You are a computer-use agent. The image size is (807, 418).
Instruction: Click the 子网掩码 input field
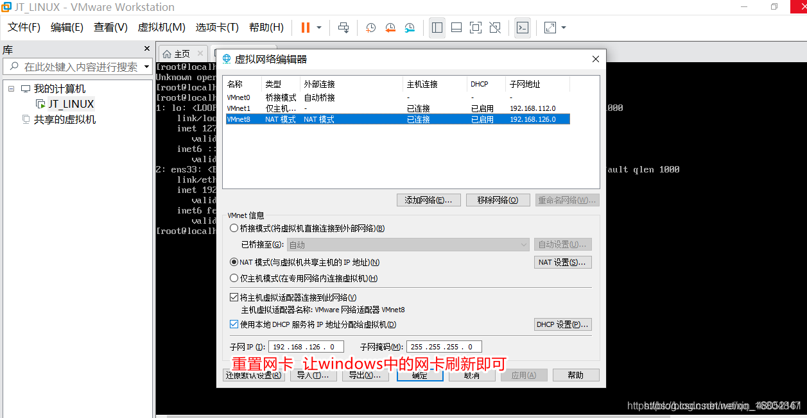coord(444,347)
